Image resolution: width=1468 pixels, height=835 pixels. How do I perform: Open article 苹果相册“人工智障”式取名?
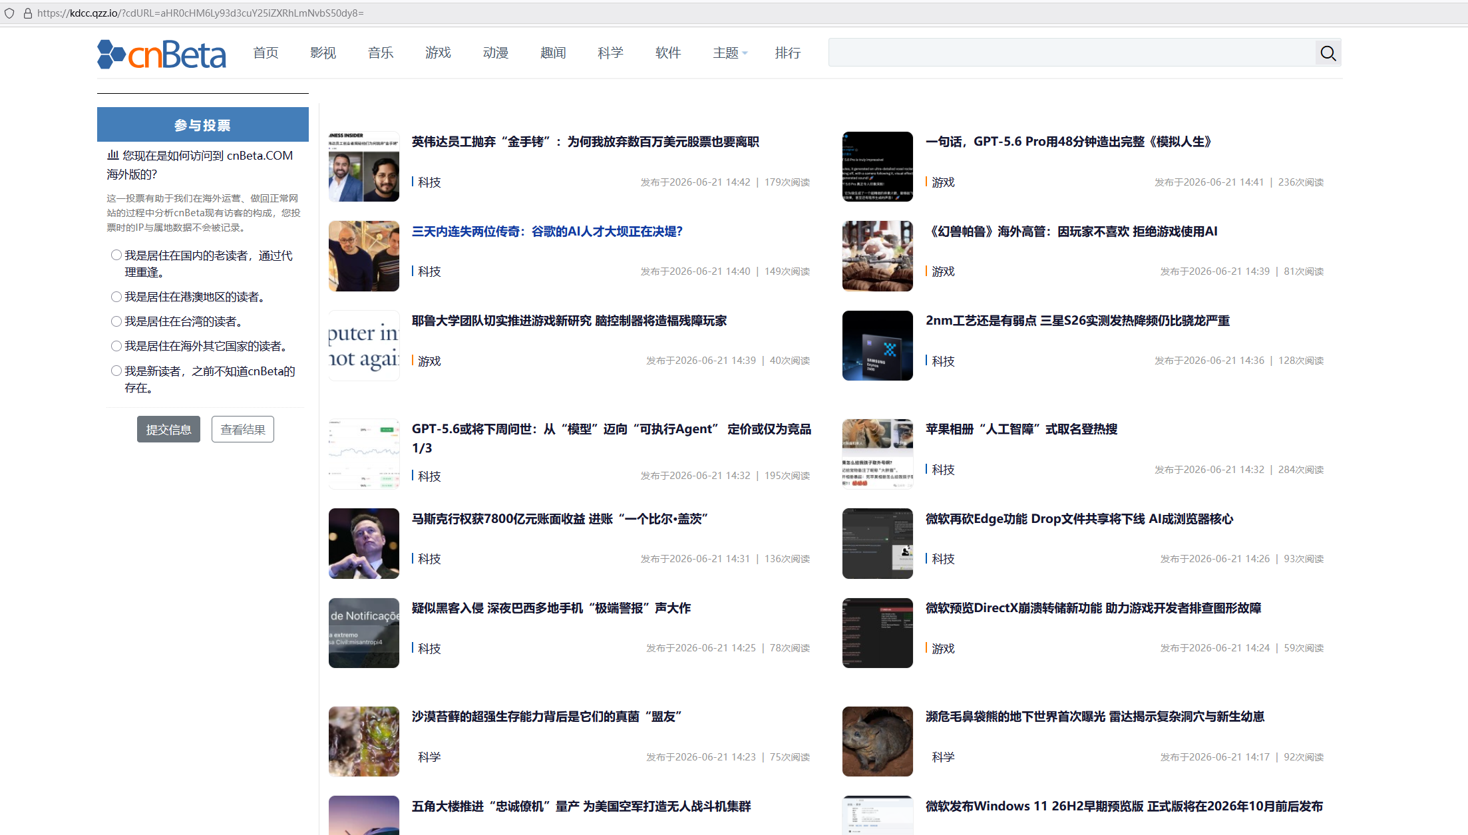coord(1021,429)
